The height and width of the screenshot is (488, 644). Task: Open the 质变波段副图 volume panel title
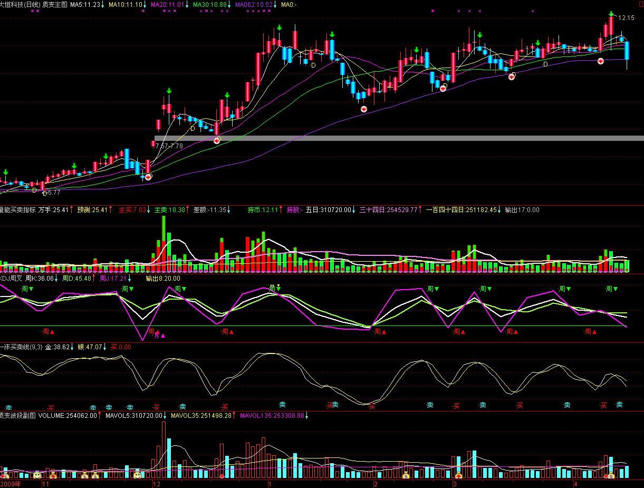18,416
